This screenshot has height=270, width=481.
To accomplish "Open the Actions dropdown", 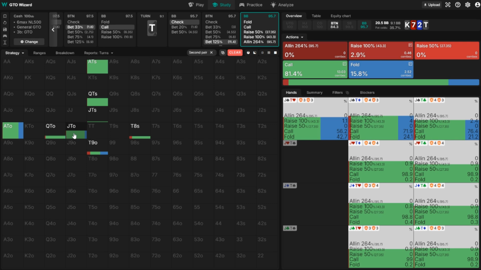I will pos(294,37).
